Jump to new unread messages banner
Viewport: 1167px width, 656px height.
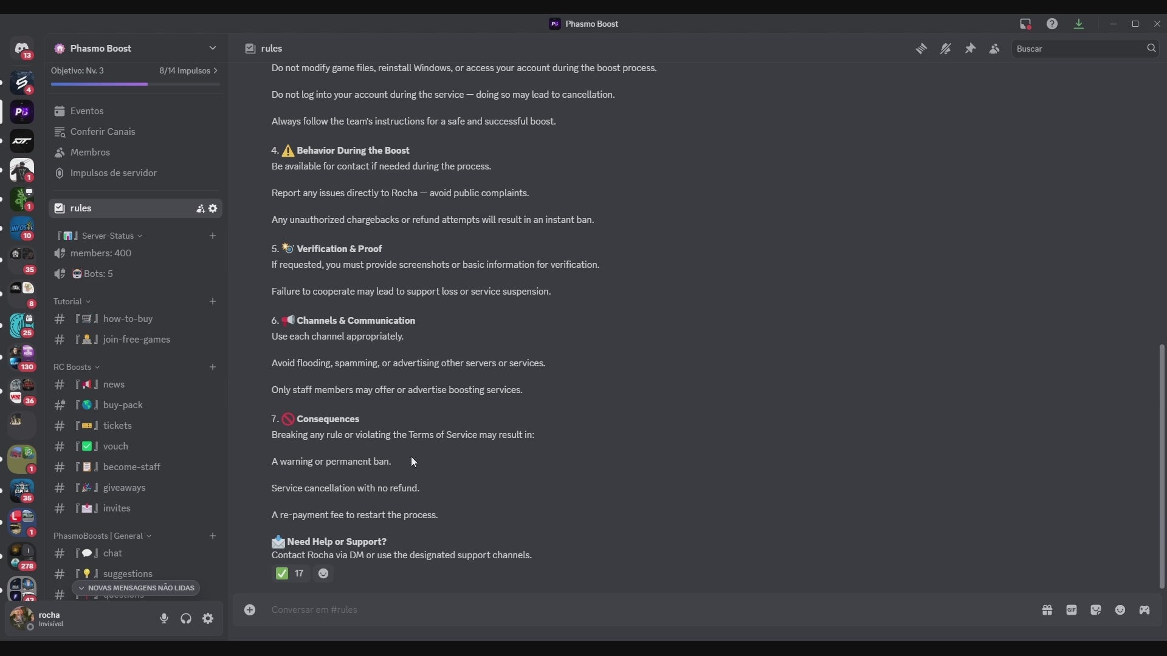[x=136, y=588]
